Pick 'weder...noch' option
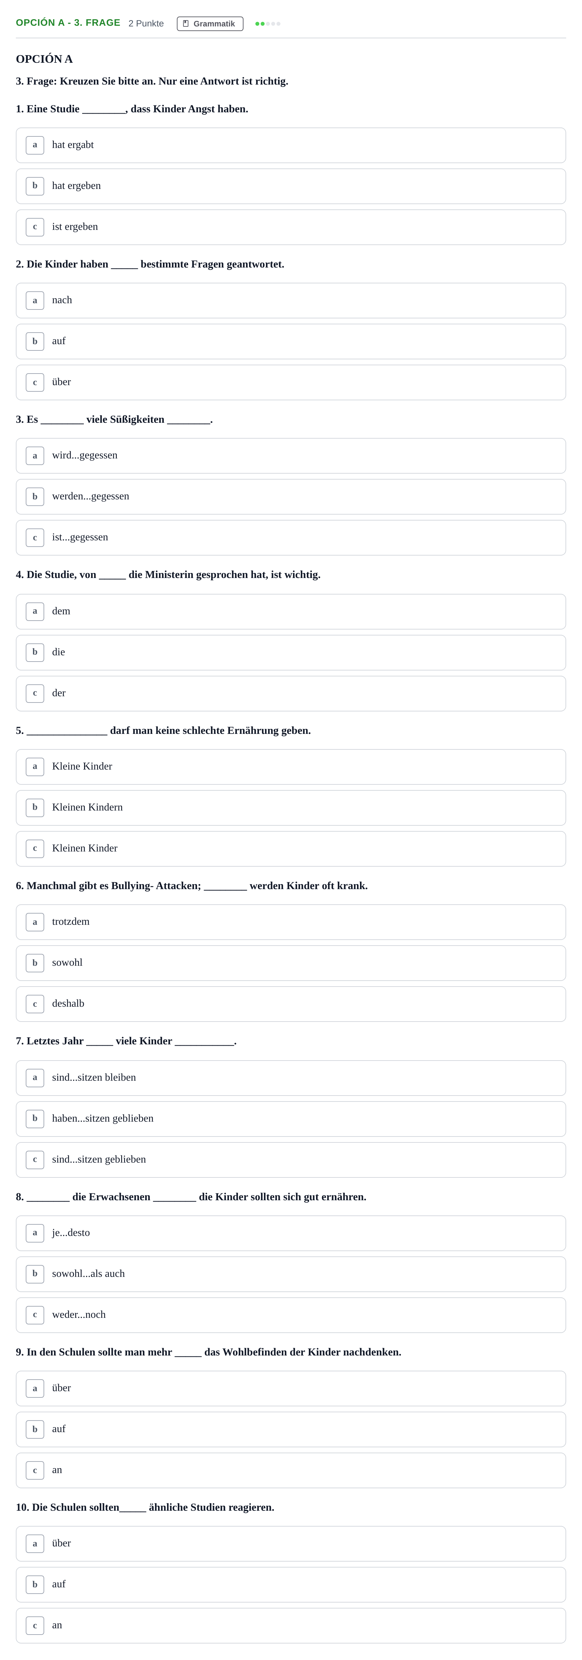This screenshot has width=582, height=1660. pyautogui.click(x=291, y=1315)
